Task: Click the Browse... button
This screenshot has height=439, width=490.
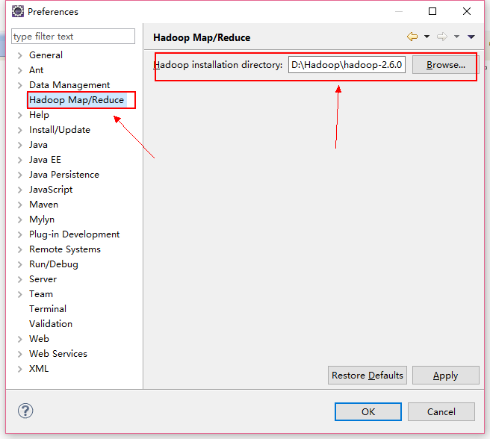Action: [446, 65]
